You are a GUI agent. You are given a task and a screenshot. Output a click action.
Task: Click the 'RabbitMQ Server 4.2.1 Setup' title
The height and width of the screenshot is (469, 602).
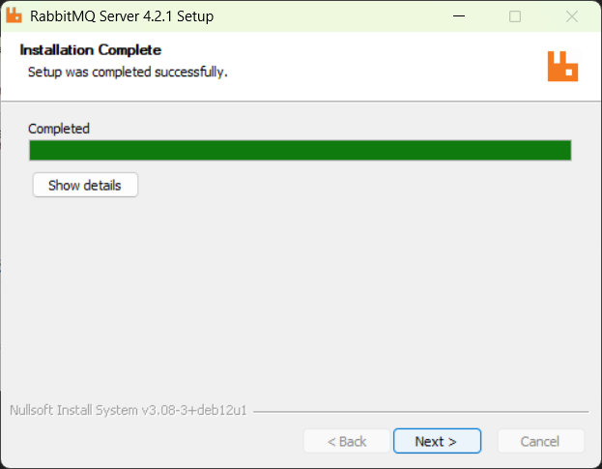tap(122, 16)
